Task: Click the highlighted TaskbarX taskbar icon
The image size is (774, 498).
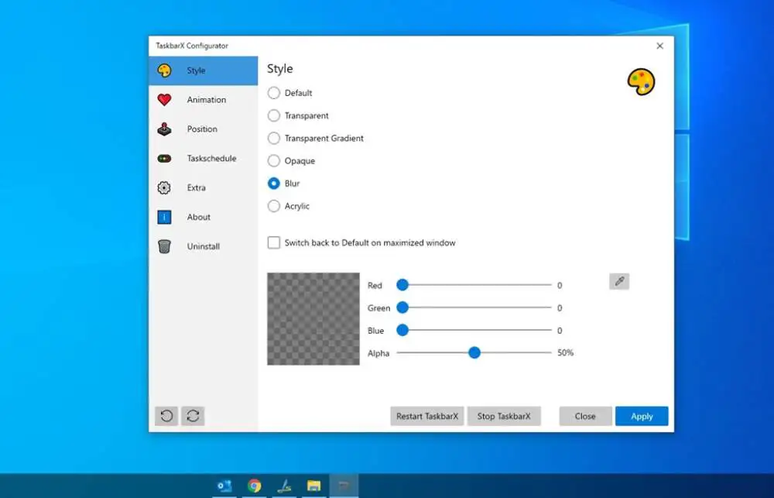Action: [x=344, y=486]
